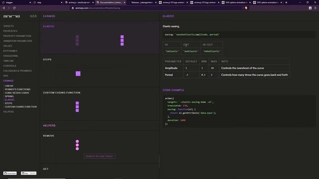Screen dimensions: 319x179
Task: Click the purple square in STEPS demo
Action: coord(78,74)
